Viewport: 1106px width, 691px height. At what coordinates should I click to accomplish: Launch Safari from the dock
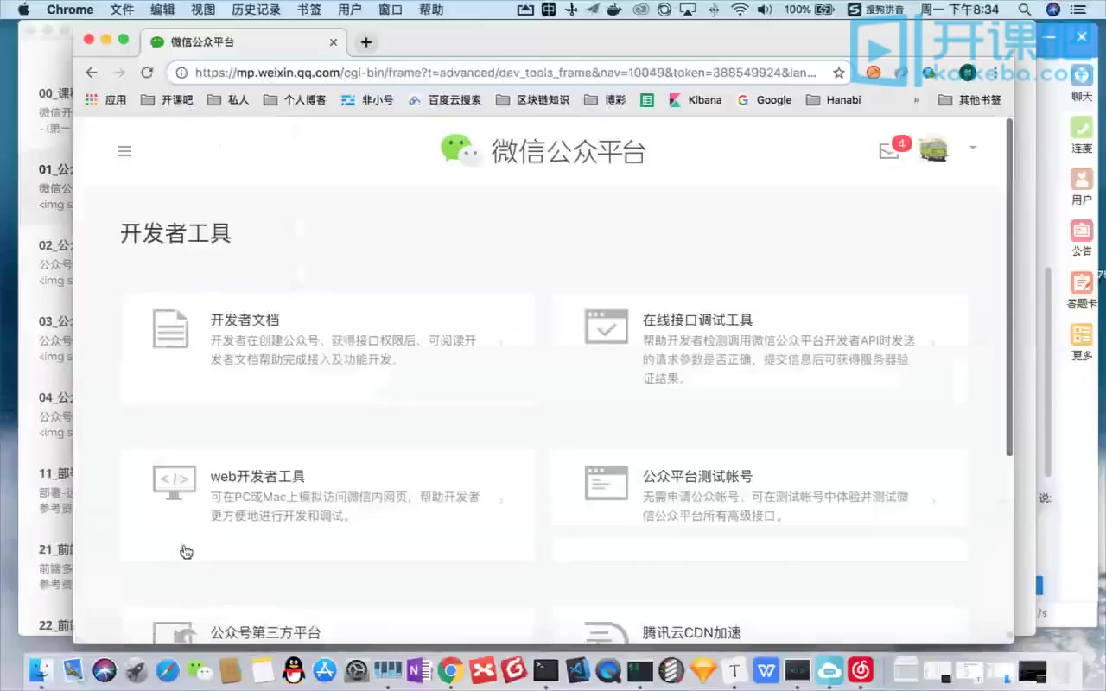(x=168, y=669)
